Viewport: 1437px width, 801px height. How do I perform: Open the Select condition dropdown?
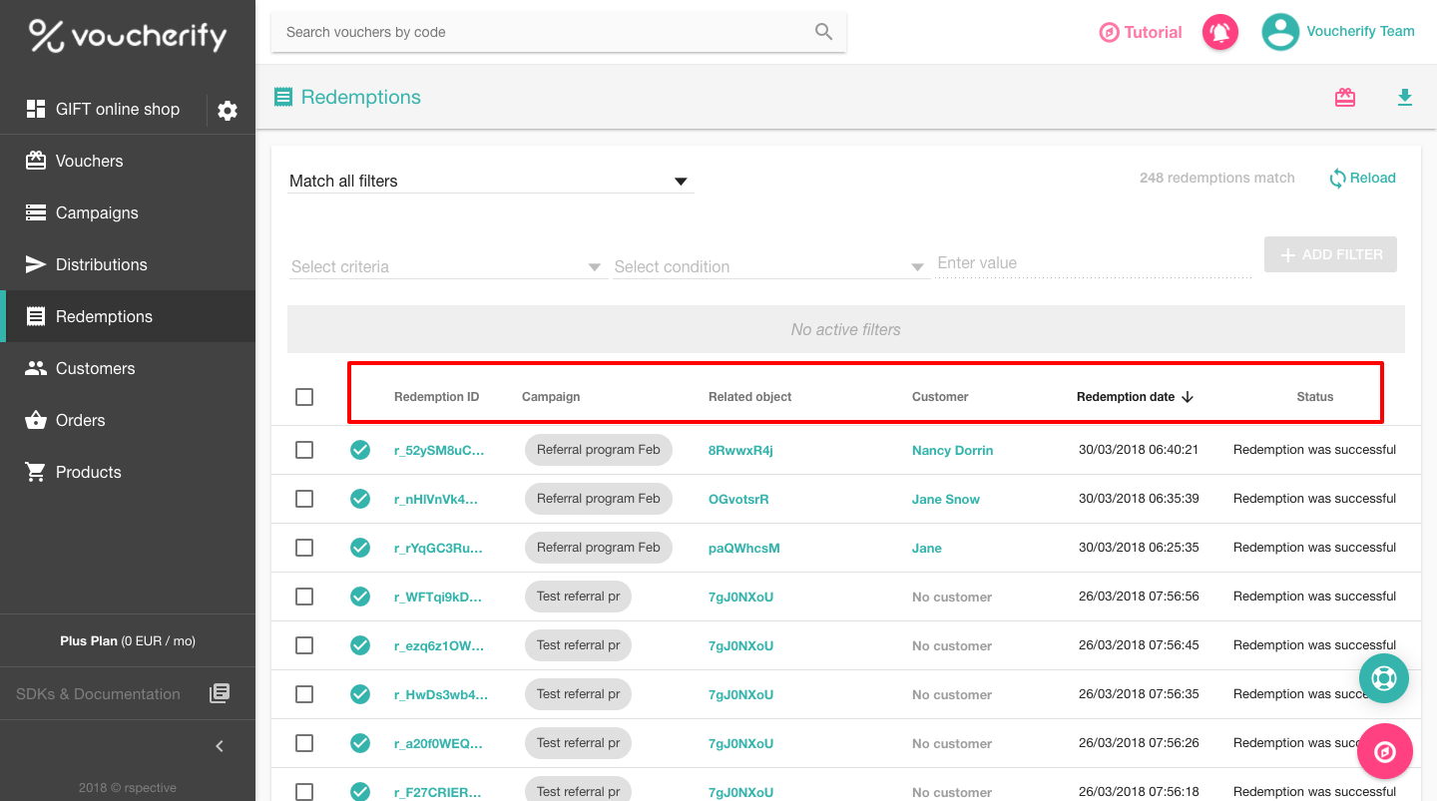770,266
